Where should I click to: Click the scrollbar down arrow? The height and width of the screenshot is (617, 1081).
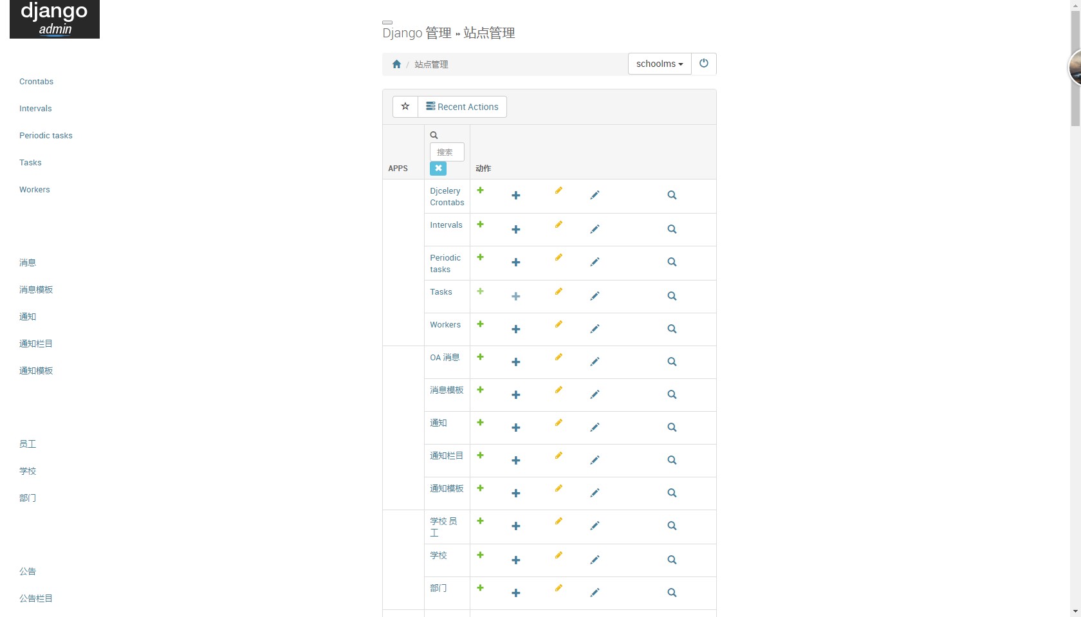tap(1075, 611)
